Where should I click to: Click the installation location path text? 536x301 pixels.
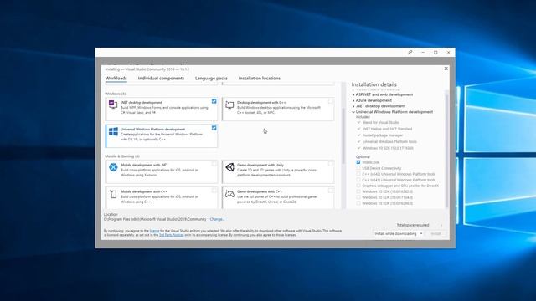(155, 219)
